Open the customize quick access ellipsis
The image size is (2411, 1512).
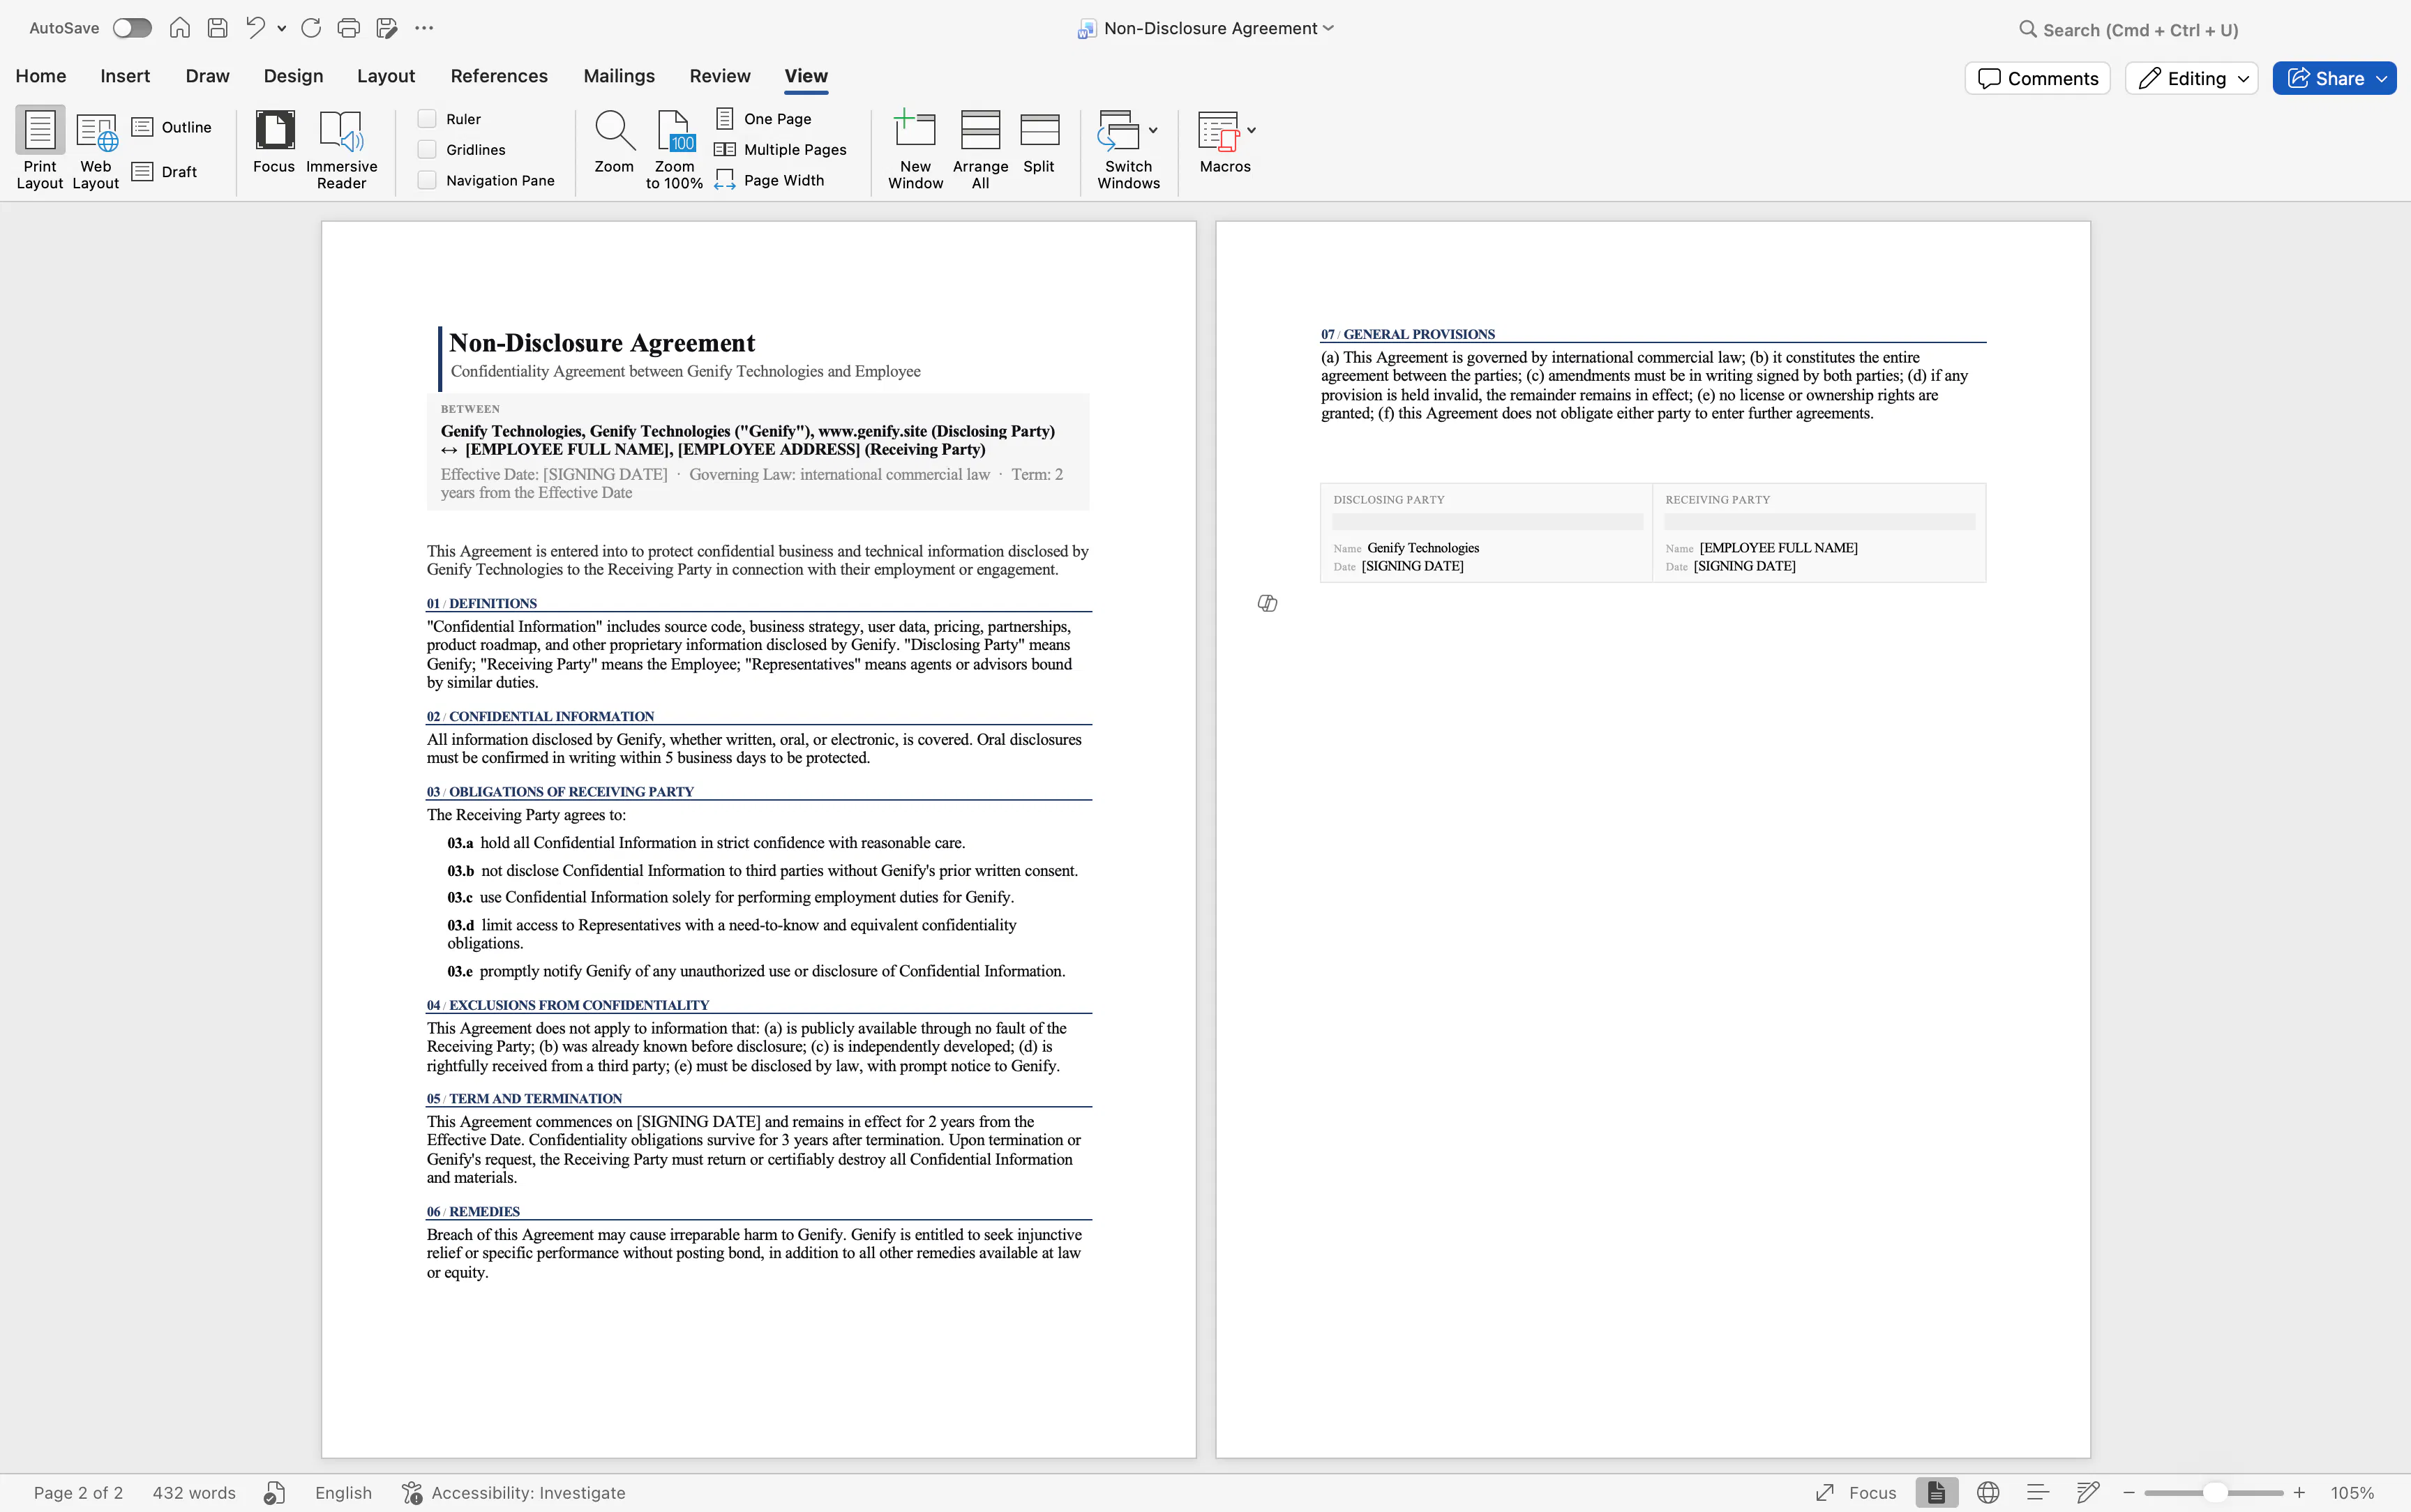[424, 28]
